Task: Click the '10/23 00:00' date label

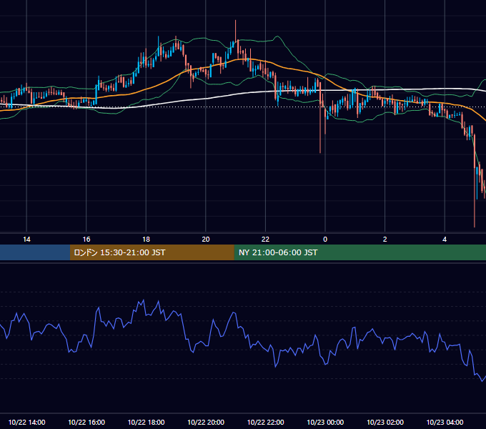Action: point(325,422)
